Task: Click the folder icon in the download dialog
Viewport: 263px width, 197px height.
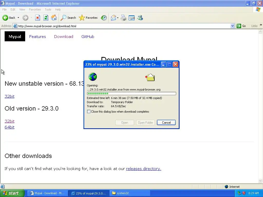Action: 150,77
